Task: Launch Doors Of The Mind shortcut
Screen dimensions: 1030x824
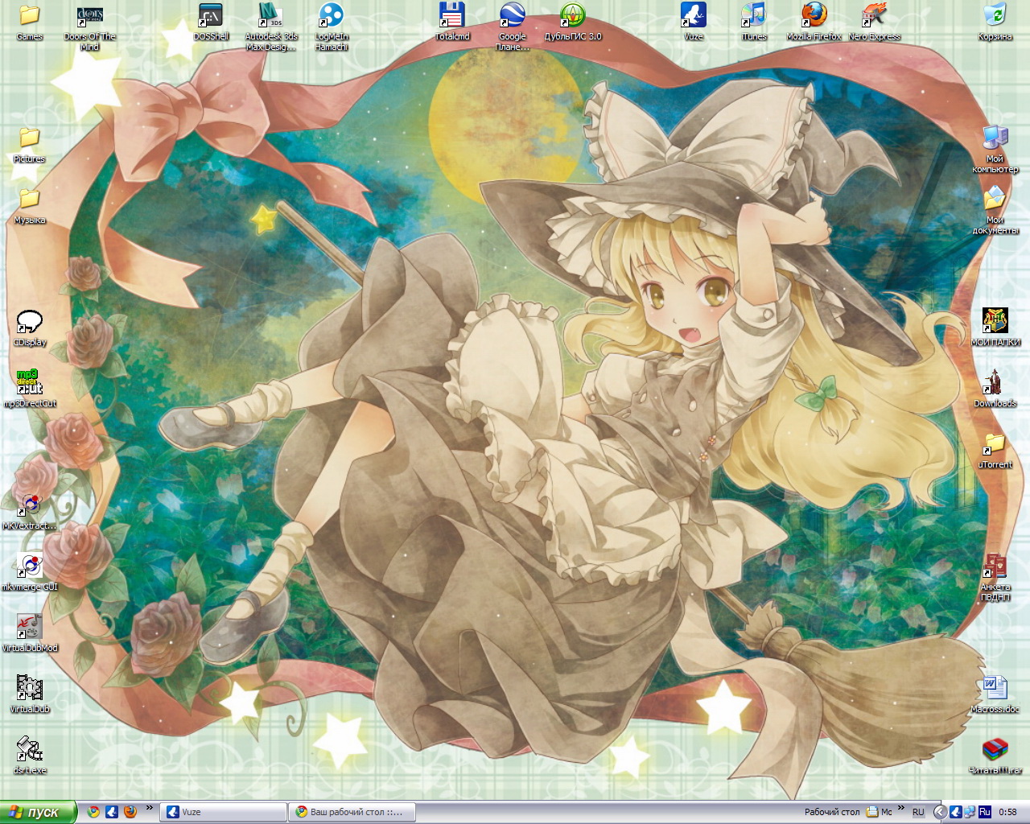Action: click(89, 27)
